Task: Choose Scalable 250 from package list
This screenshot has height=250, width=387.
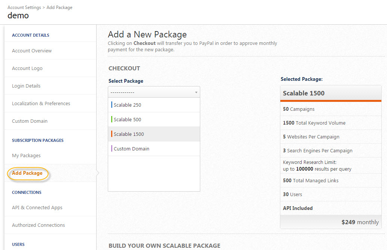Action: point(128,105)
